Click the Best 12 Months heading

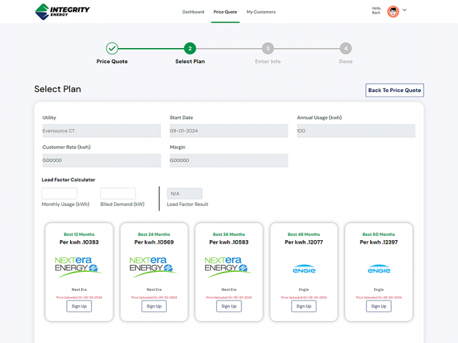[79, 235]
